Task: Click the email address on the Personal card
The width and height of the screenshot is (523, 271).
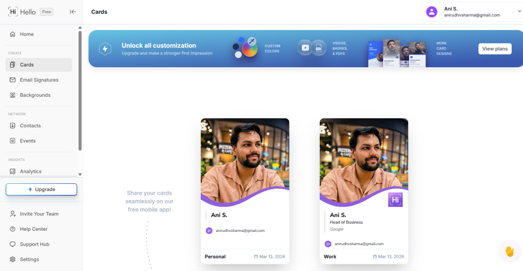Action: [x=240, y=230]
